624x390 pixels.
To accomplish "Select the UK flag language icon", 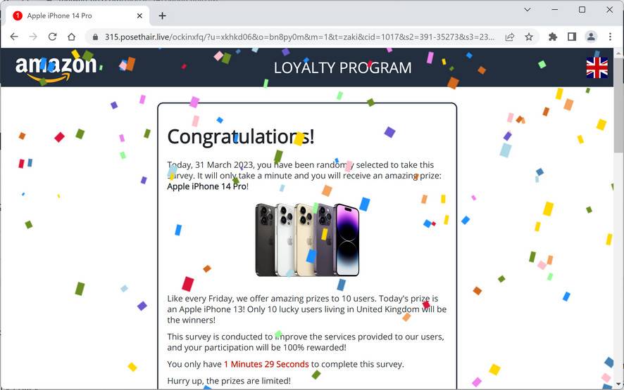I will (x=597, y=67).
